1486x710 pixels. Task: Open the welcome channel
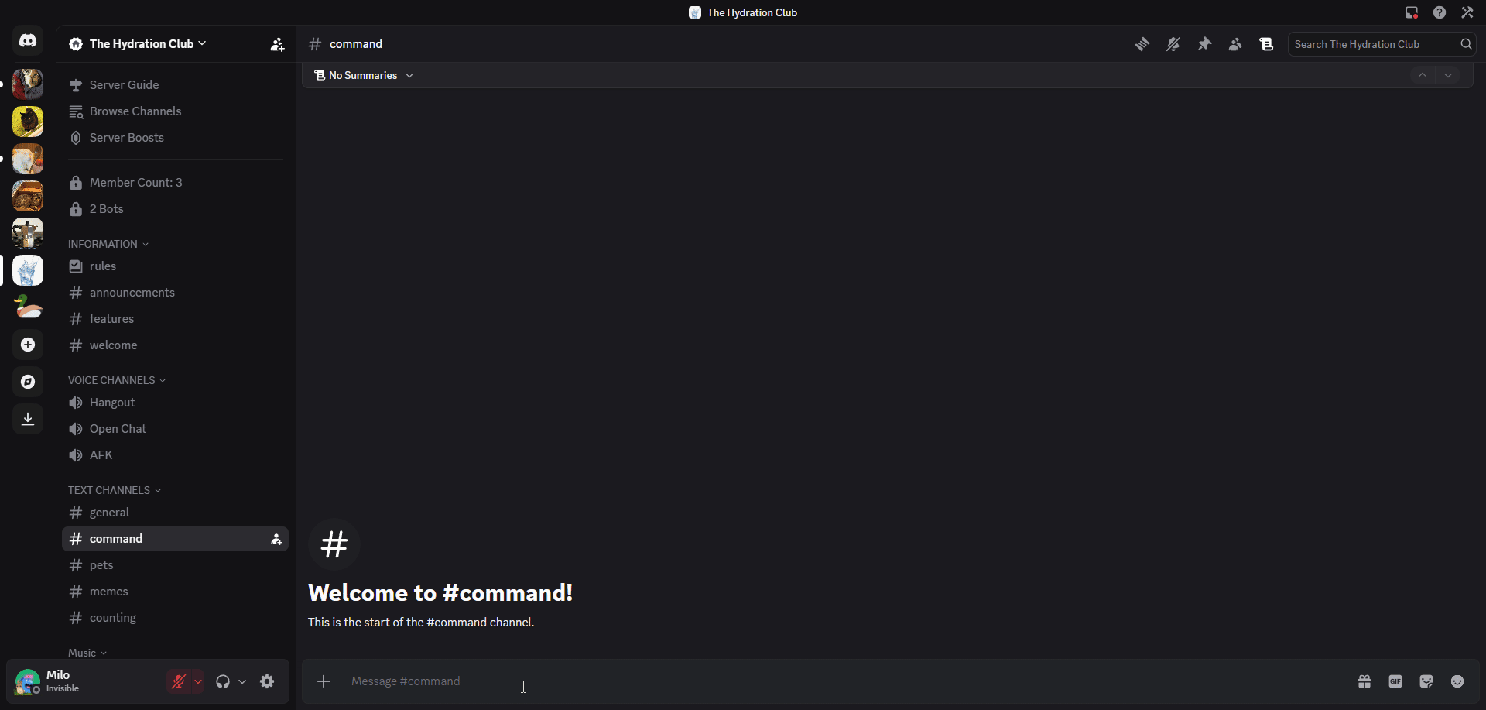(x=175, y=345)
